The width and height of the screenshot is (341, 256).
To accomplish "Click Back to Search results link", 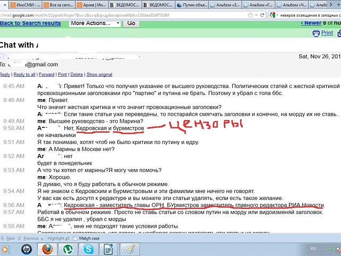I will click(x=30, y=23).
